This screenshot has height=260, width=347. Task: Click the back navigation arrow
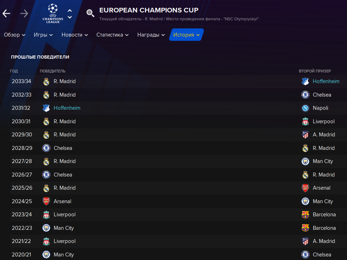(x=6, y=13)
